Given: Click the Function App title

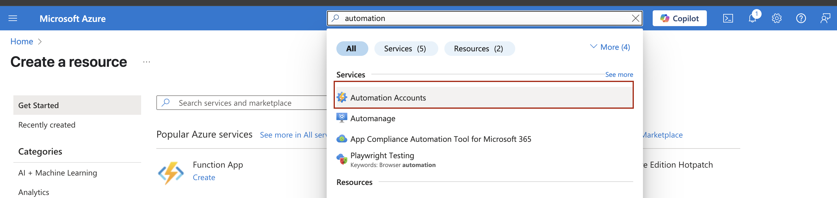Looking at the screenshot, I should 218,165.
